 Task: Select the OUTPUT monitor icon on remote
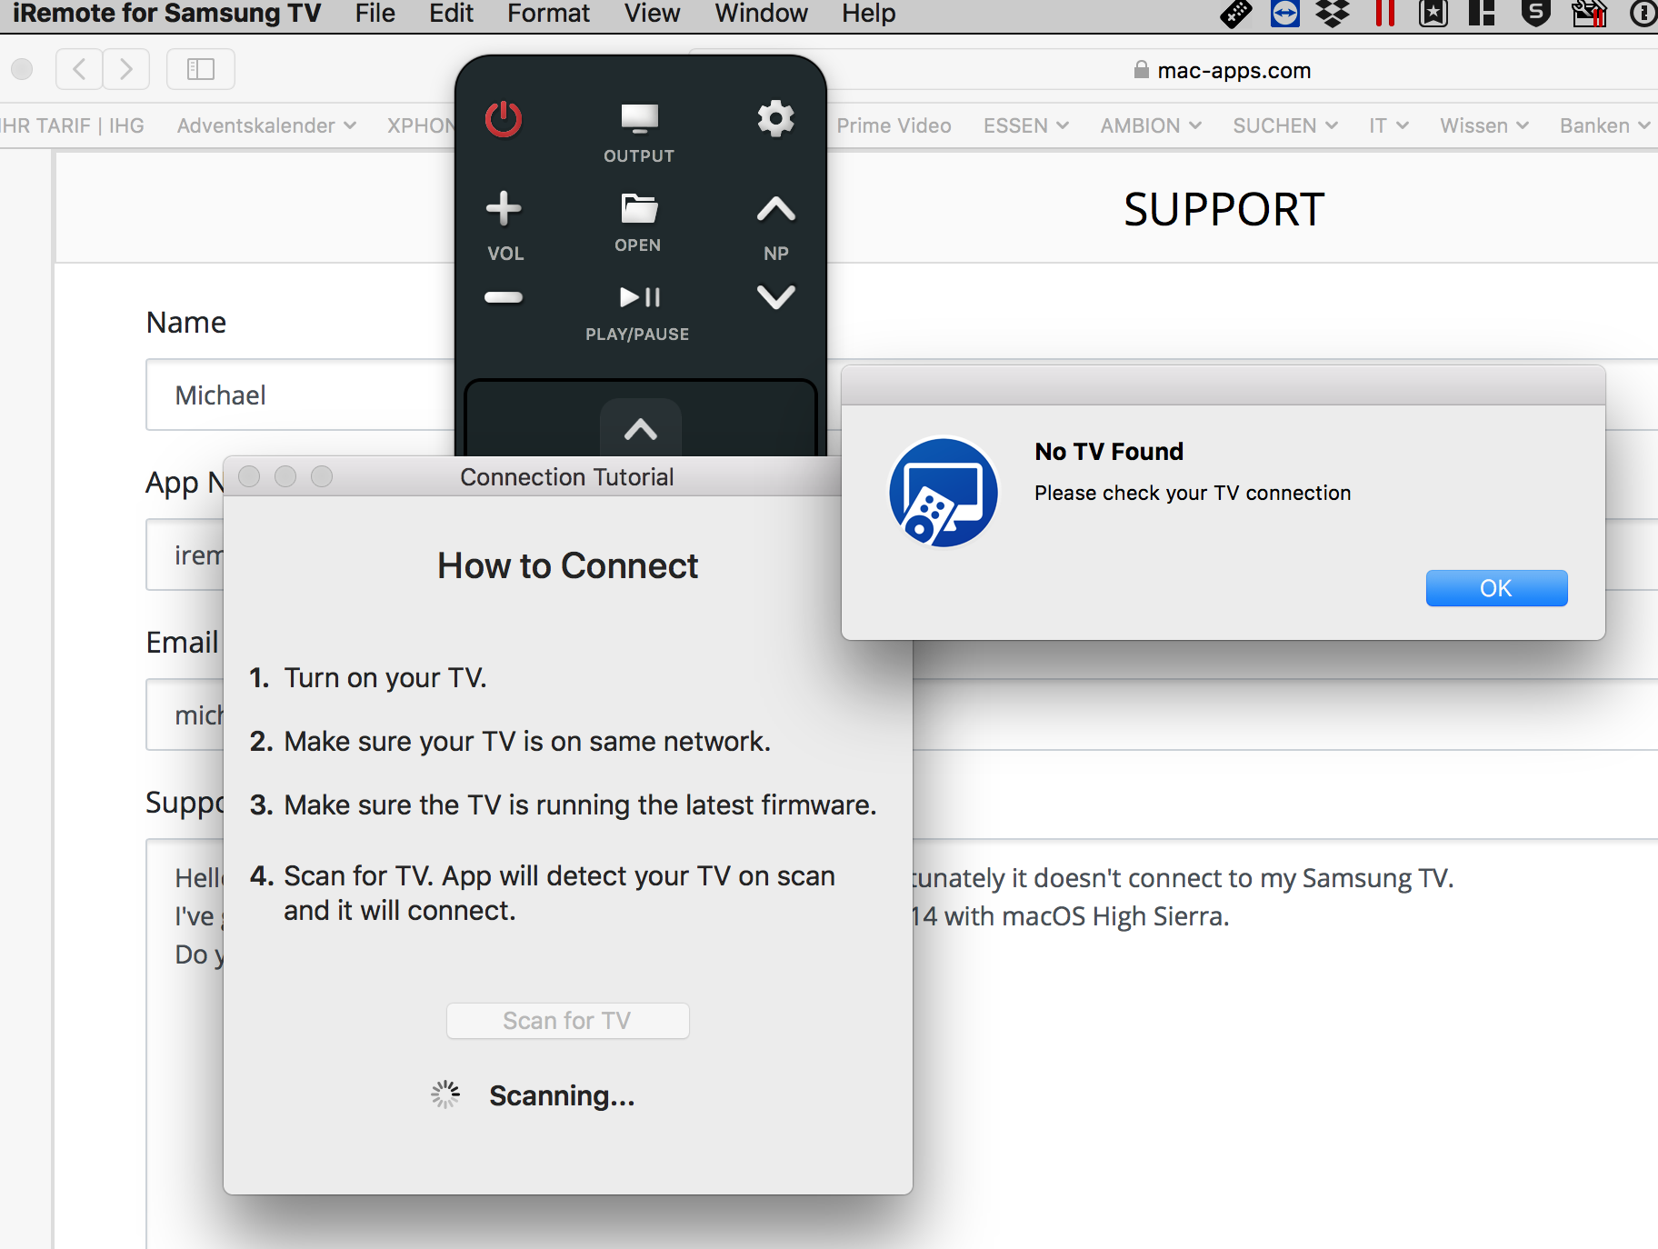[x=639, y=118]
